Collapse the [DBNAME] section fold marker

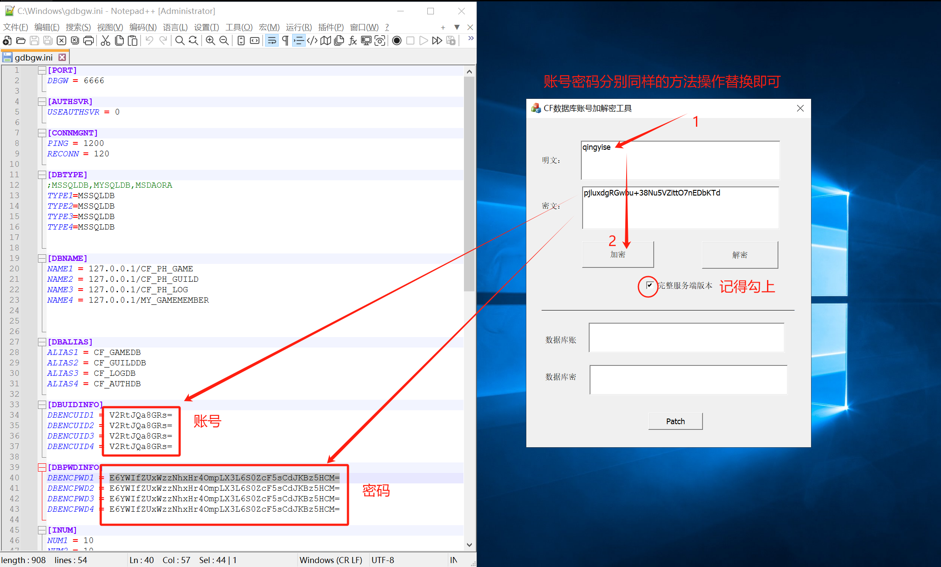click(x=42, y=258)
